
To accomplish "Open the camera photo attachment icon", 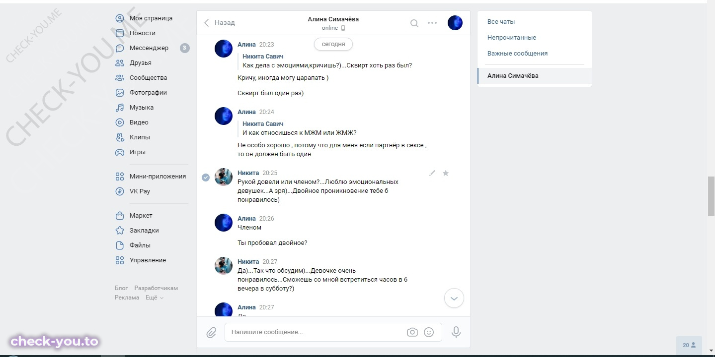I will 412,332.
